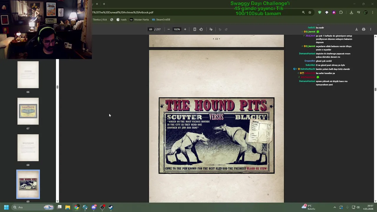Image resolution: width=377 pixels, height=212 pixels.
Task: Download the PDF from viewer toolbar
Action: click(356, 29)
